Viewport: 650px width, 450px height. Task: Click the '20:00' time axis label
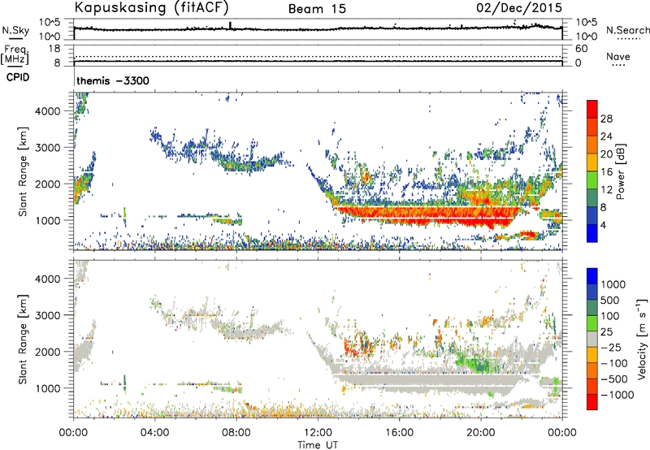[x=480, y=433]
